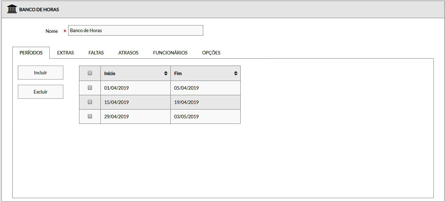Image resolution: width=445 pixels, height=202 pixels.
Task: Check the box for the 01/04/2019 period
Action: 90,88
